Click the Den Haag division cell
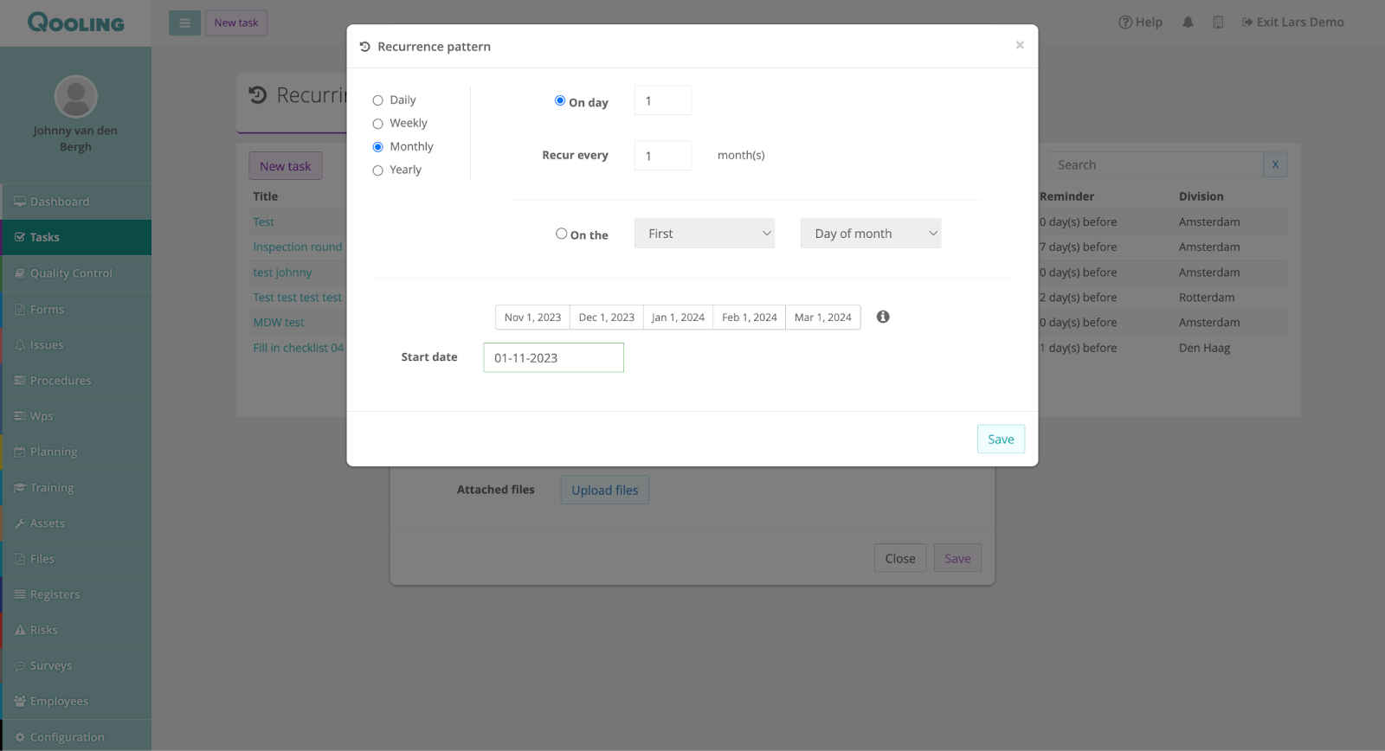This screenshot has width=1385, height=751. coord(1205,348)
